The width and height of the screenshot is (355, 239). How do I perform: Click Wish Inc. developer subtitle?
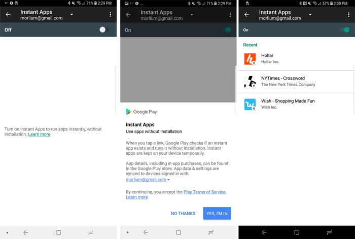coord(269,107)
